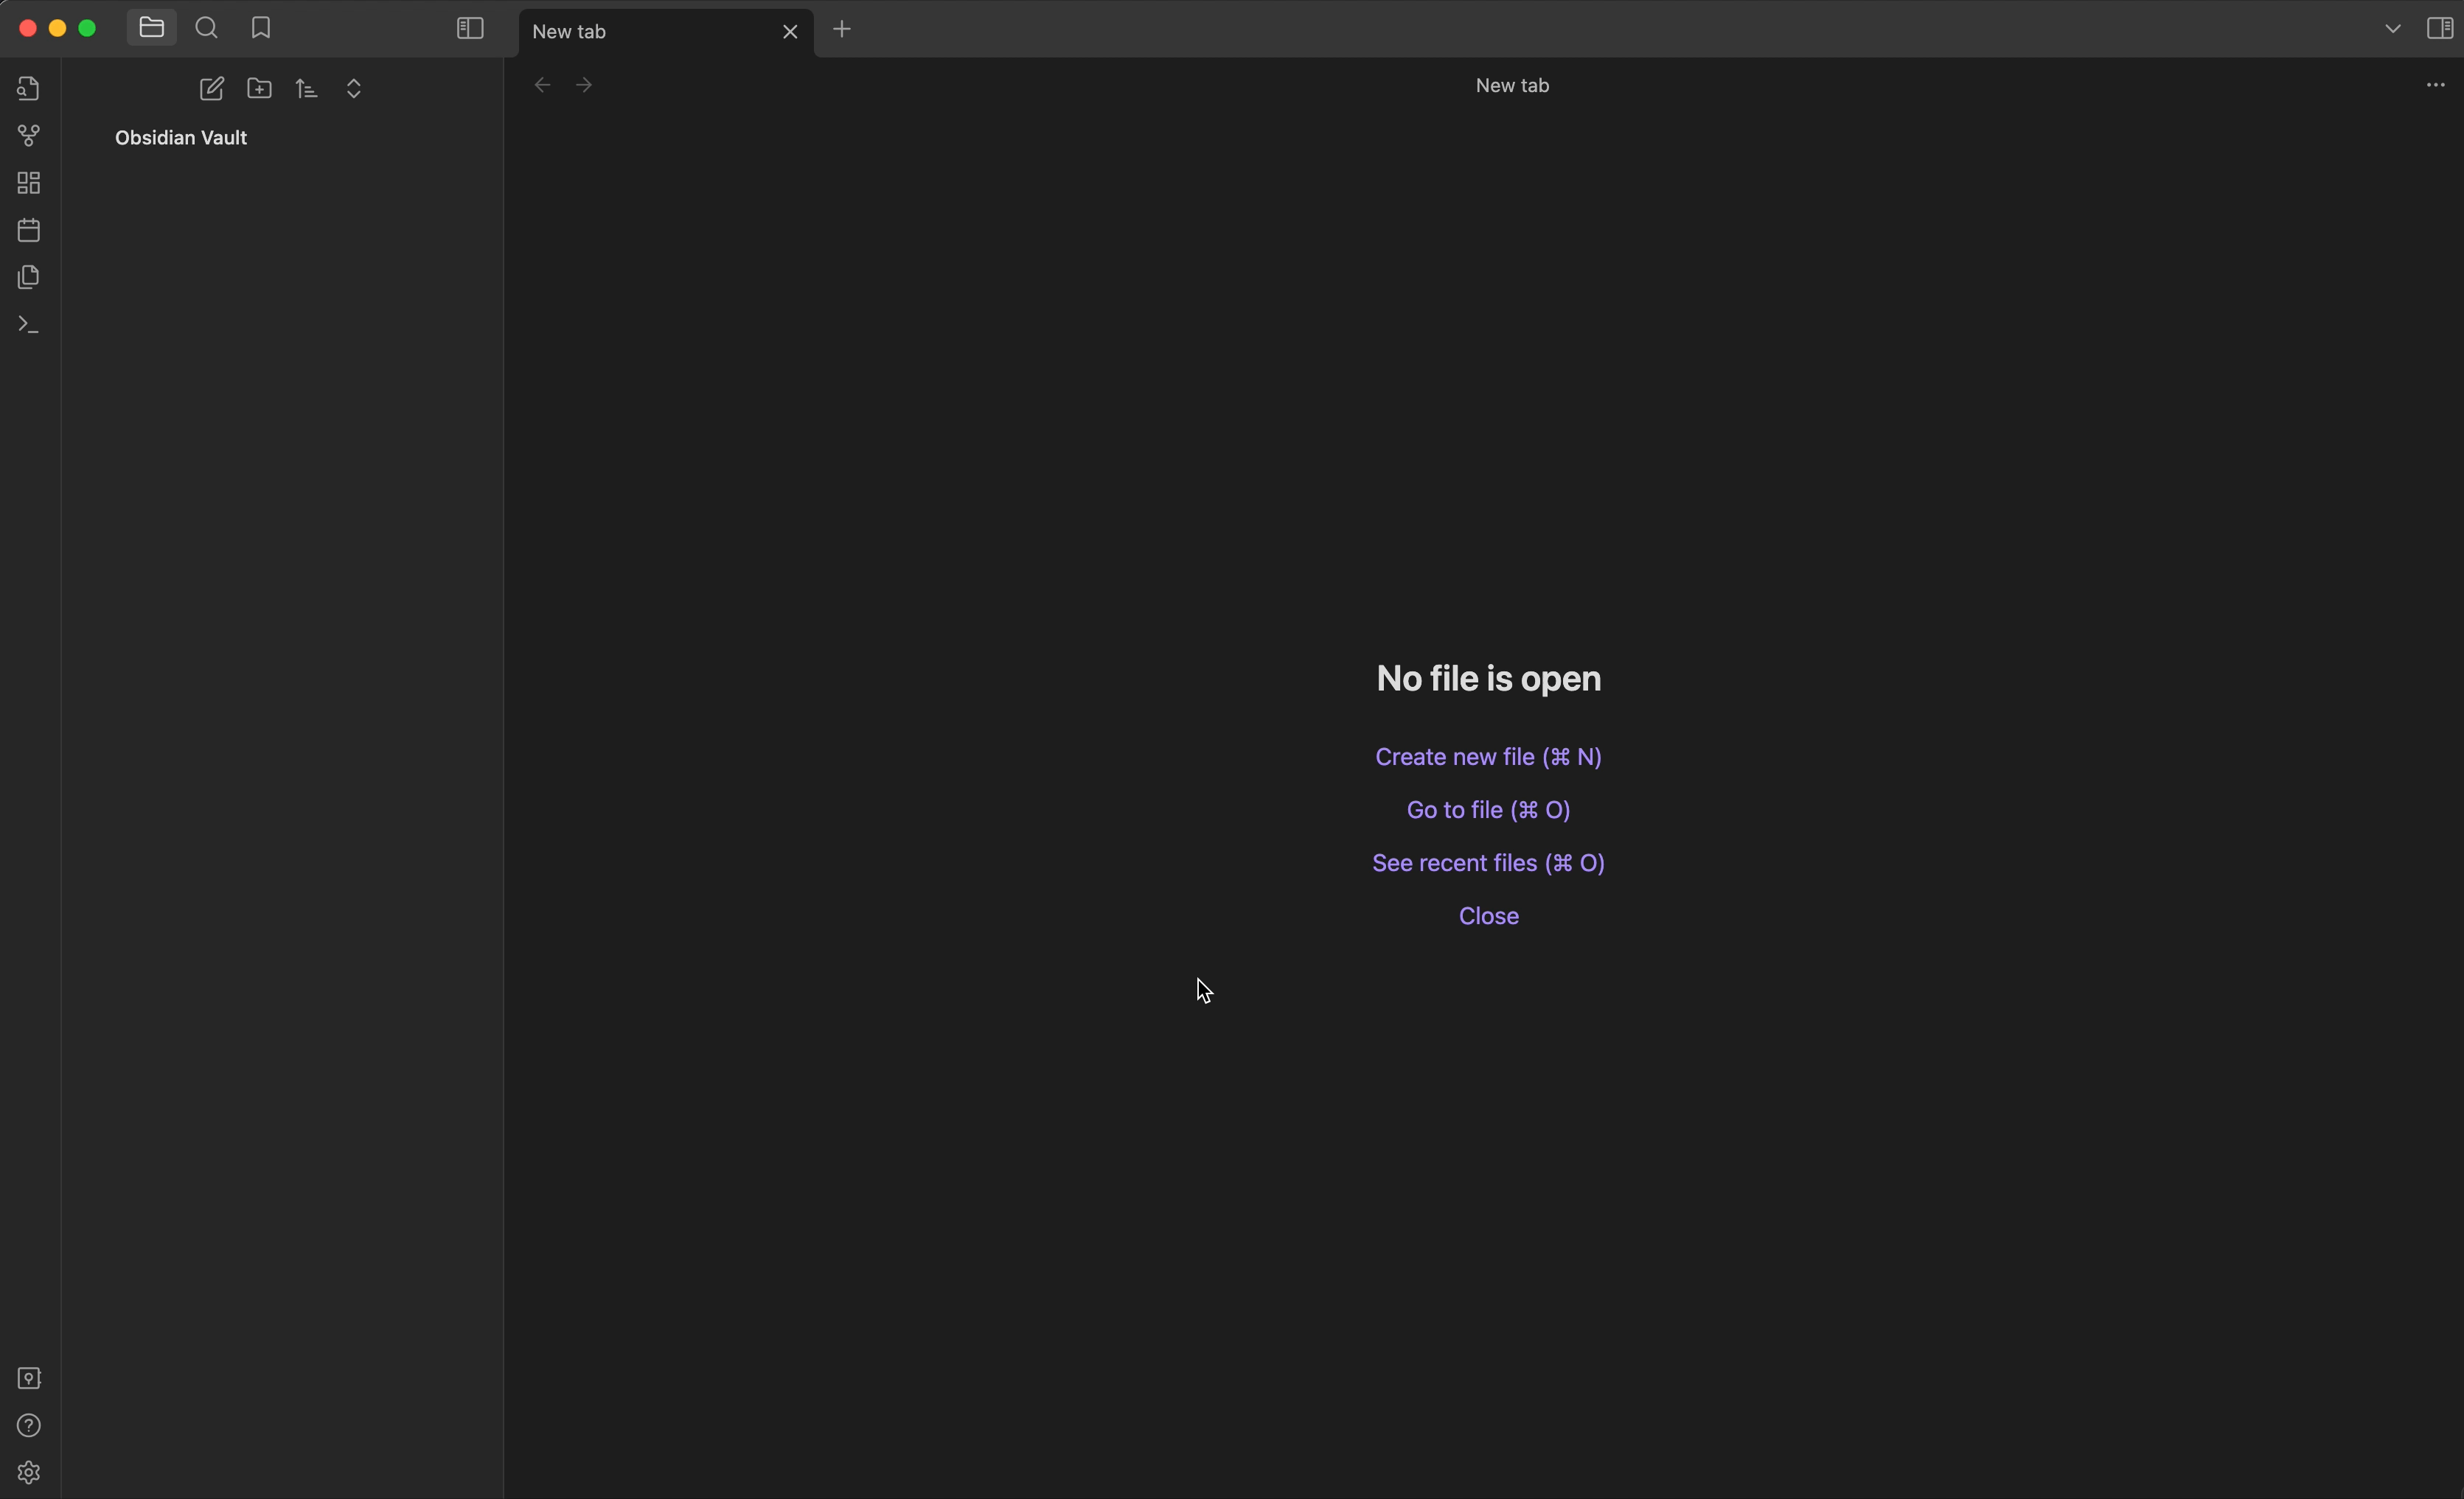Open today's daily note calendar icon
Screen dimensions: 2464x1499
pos(27,229)
